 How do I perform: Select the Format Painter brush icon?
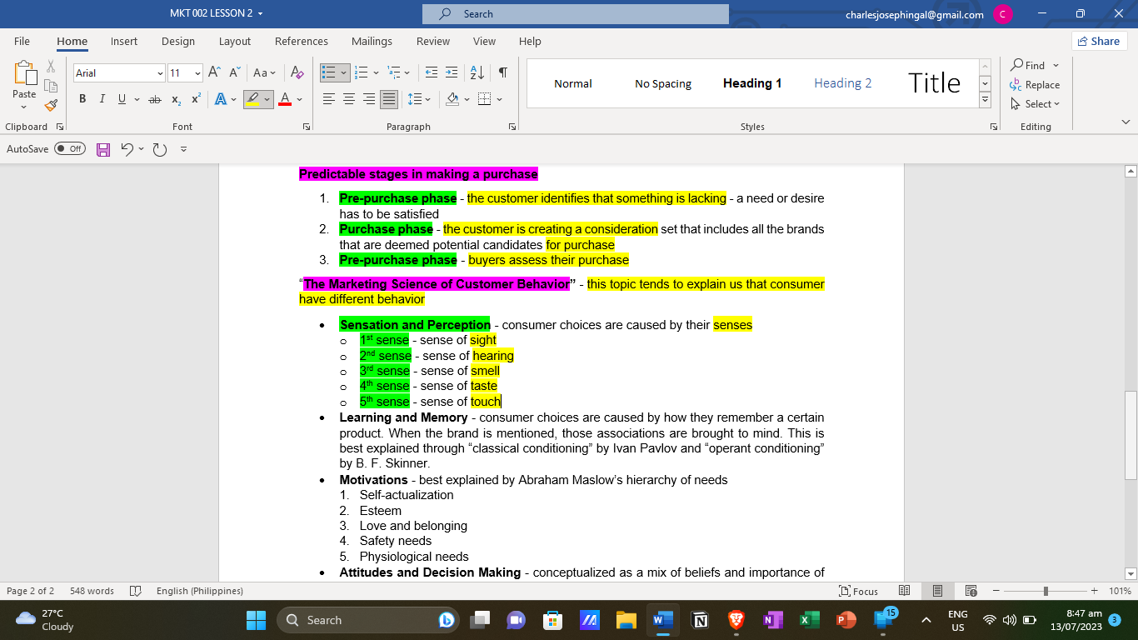point(51,106)
